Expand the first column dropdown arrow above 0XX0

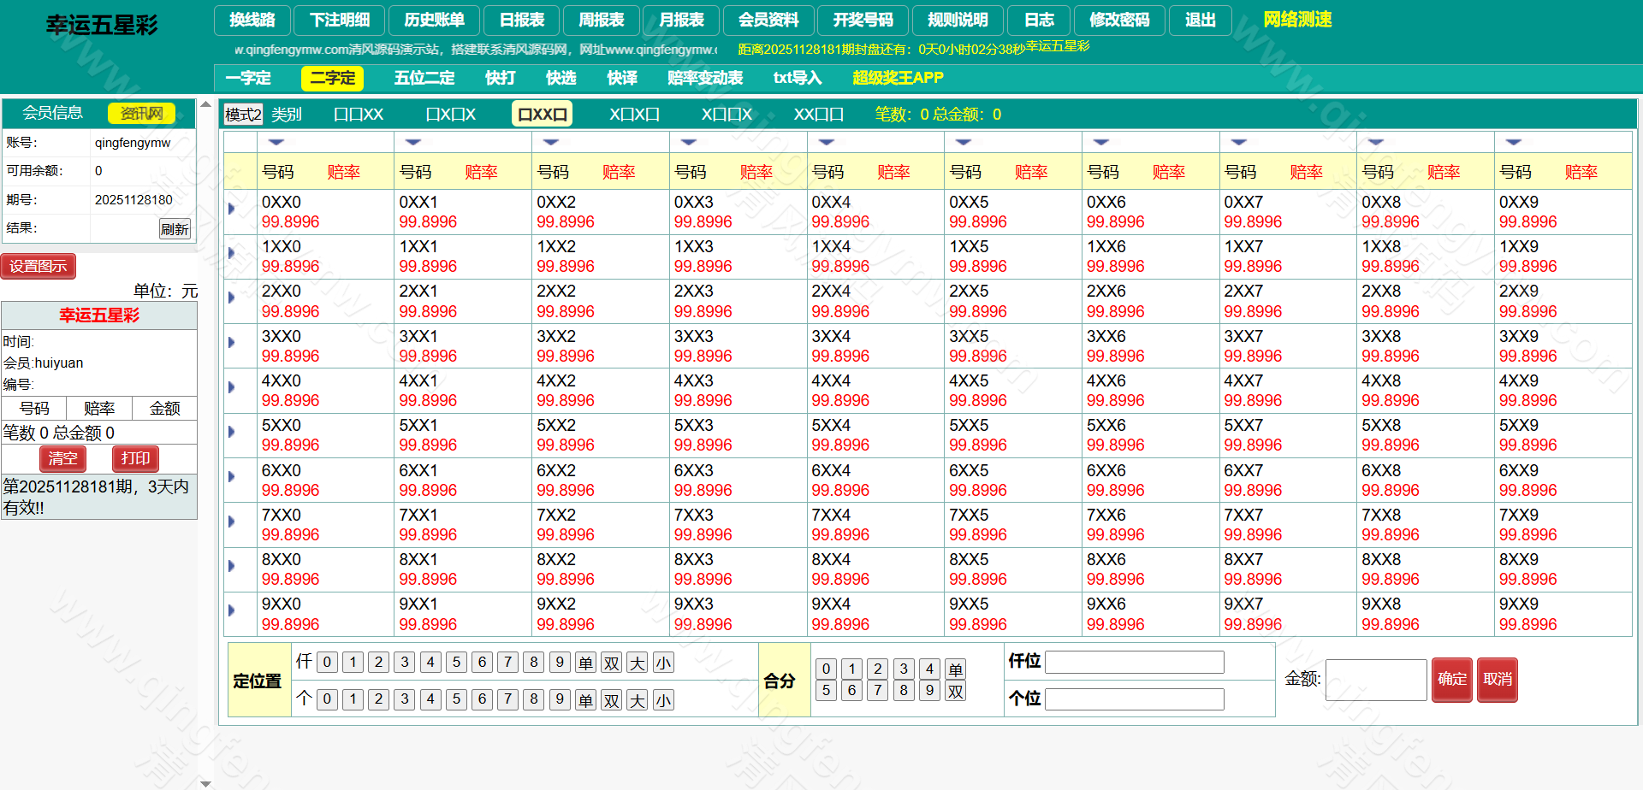pos(276,142)
